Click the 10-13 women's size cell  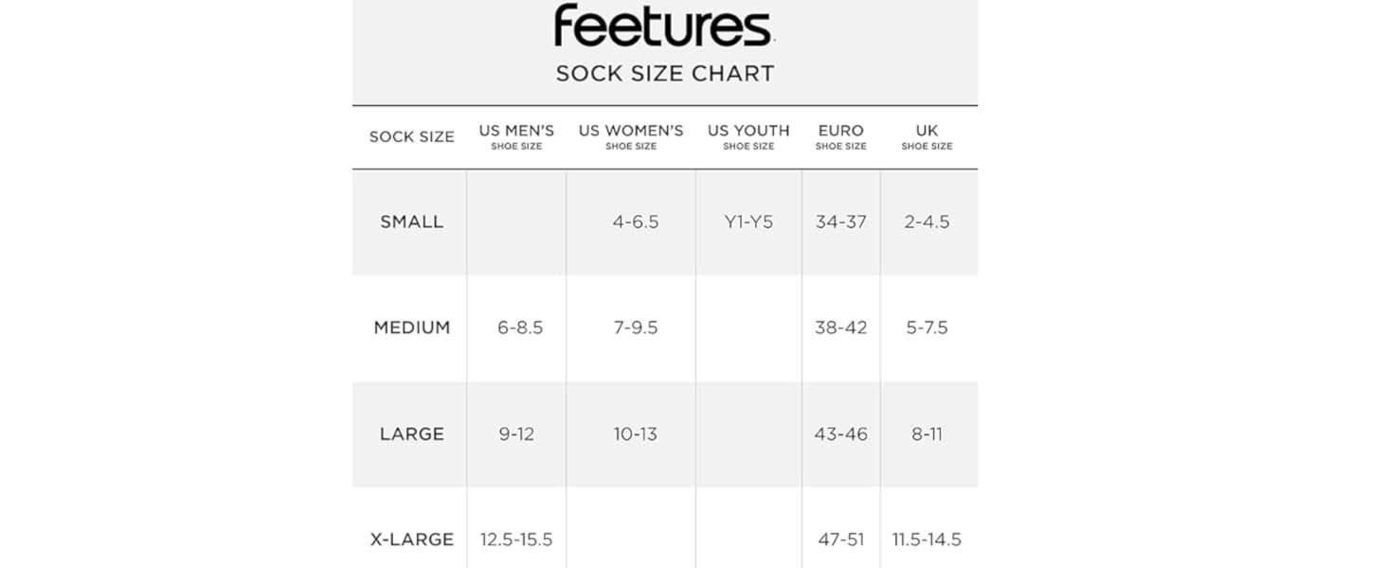tap(635, 434)
